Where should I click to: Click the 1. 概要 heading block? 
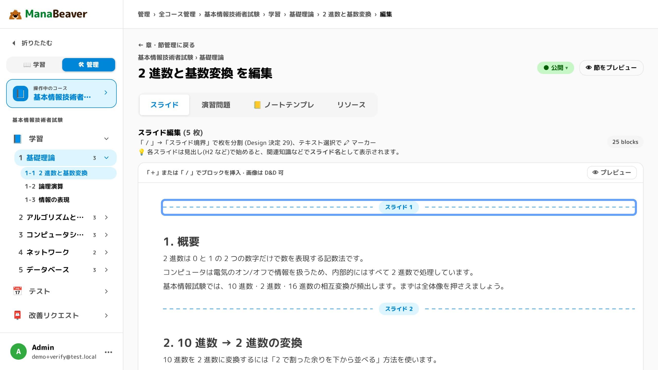[181, 242]
